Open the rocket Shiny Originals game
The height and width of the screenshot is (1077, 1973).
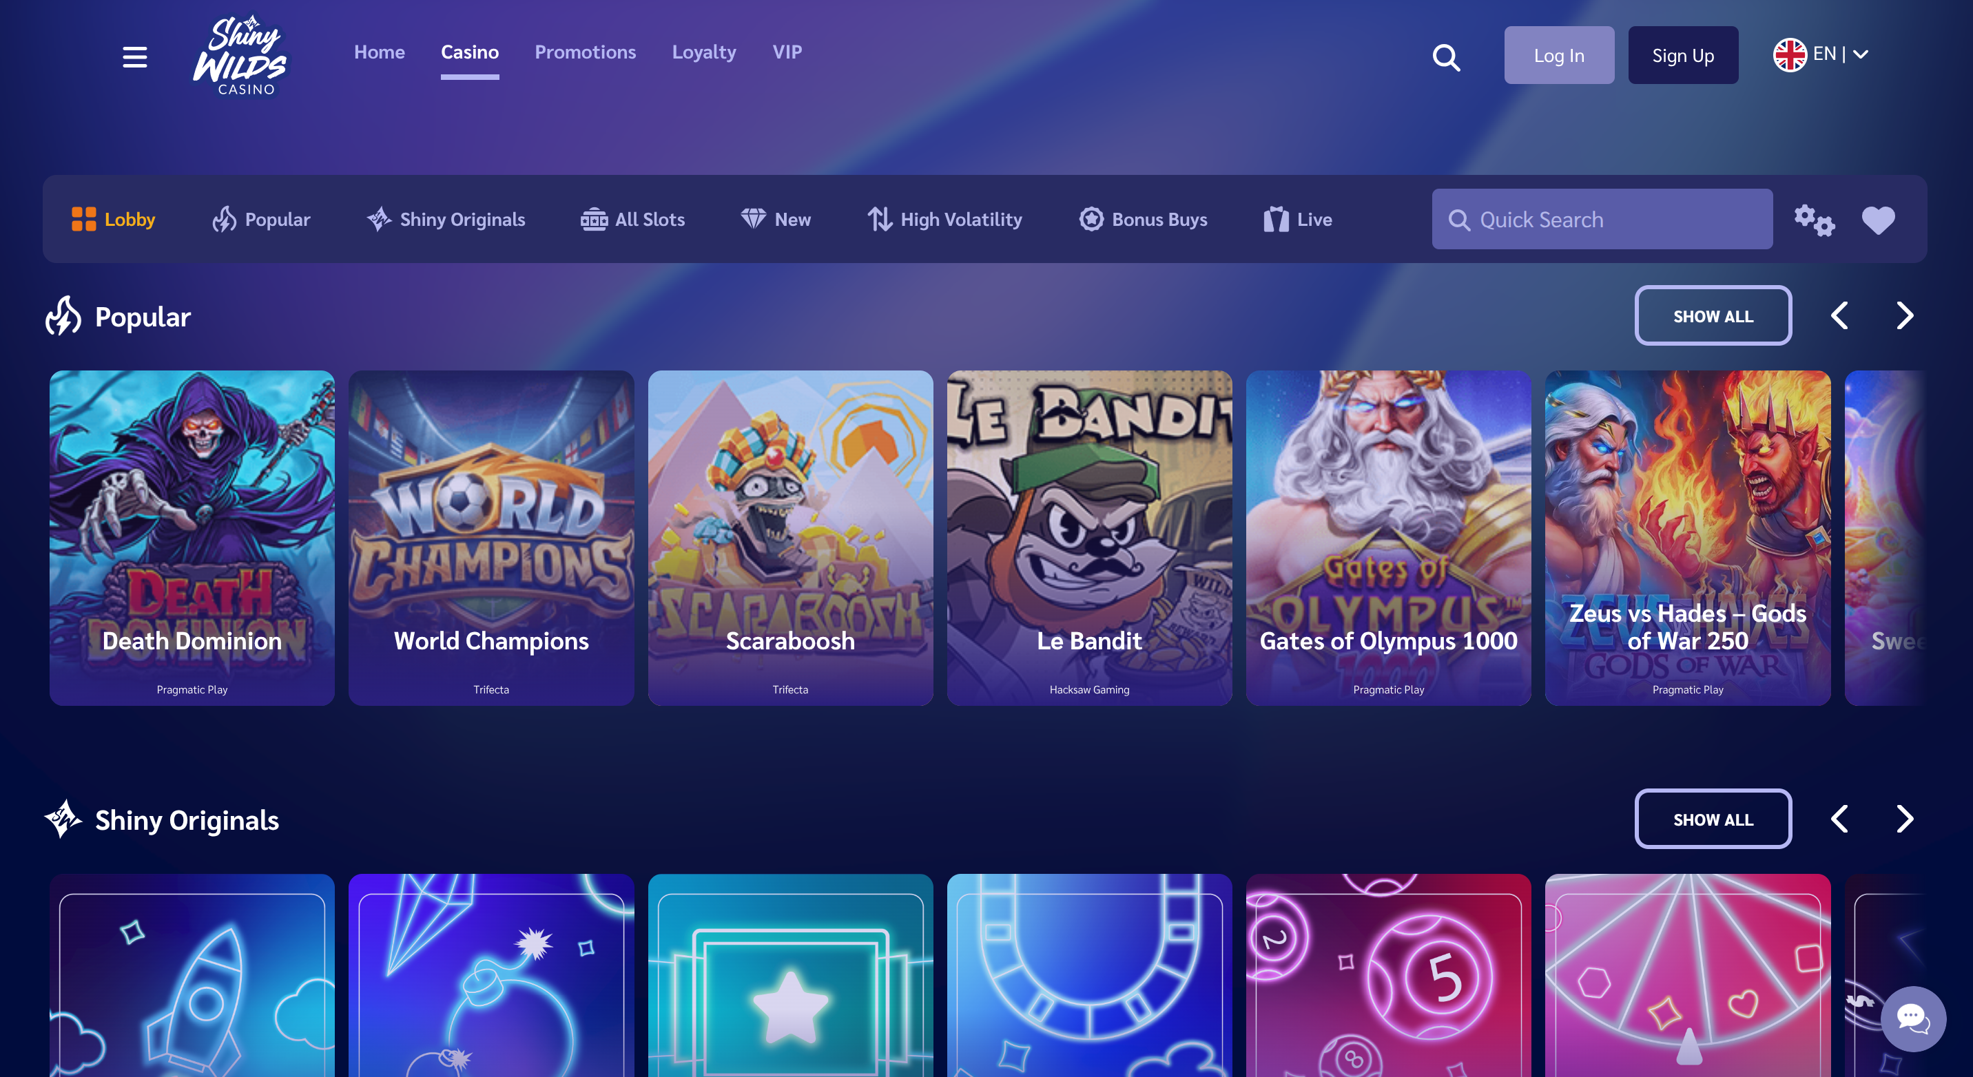[x=192, y=975]
